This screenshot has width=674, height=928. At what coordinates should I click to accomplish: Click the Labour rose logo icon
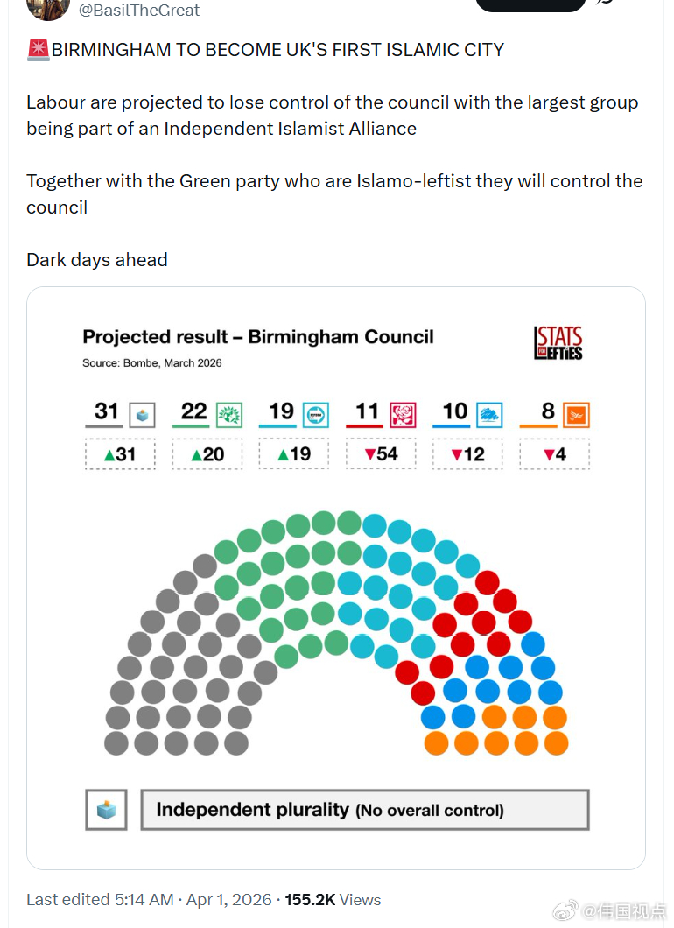(402, 414)
